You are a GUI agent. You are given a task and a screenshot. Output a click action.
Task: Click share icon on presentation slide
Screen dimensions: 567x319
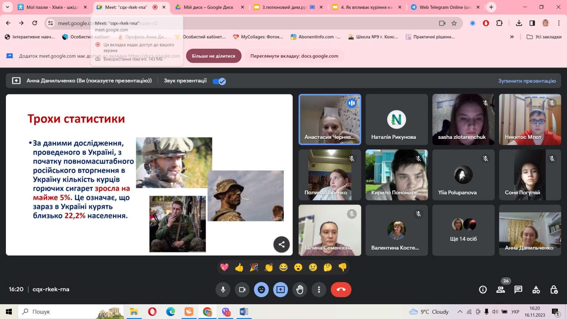click(282, 244)
